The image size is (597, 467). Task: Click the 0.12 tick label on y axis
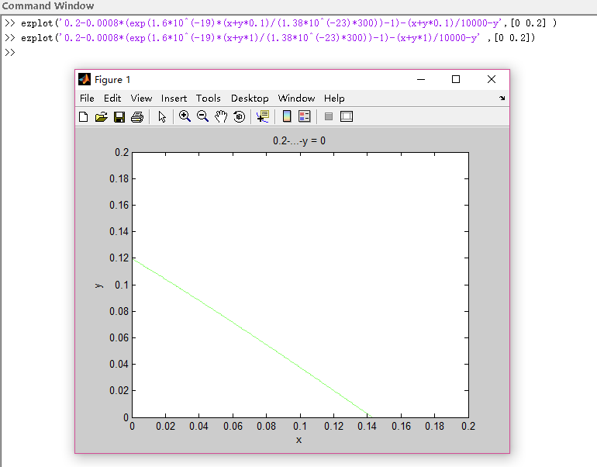pos(119,258)
